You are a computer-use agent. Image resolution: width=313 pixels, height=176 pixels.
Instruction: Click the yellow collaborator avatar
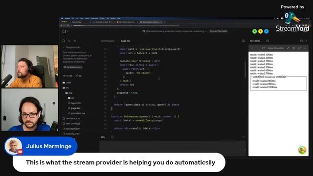[261, 31]
